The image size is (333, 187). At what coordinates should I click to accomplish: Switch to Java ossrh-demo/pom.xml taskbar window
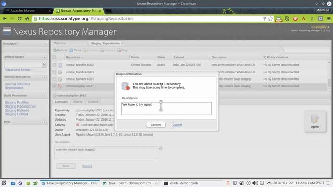(131, 183)
